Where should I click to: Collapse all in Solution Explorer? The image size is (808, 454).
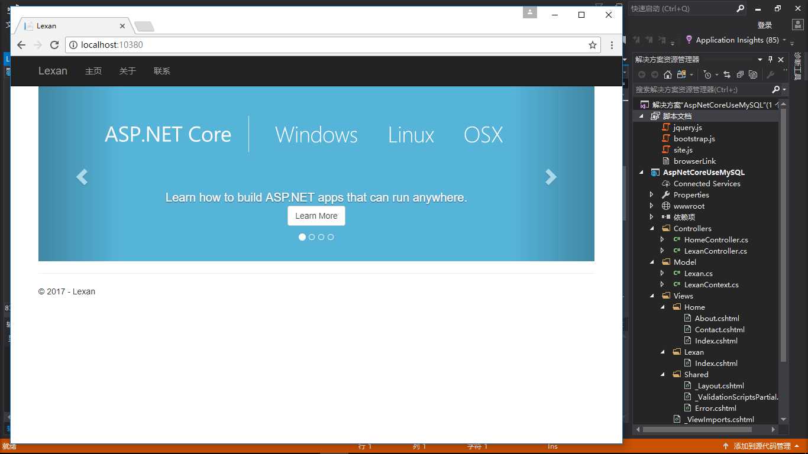point(740,74)
